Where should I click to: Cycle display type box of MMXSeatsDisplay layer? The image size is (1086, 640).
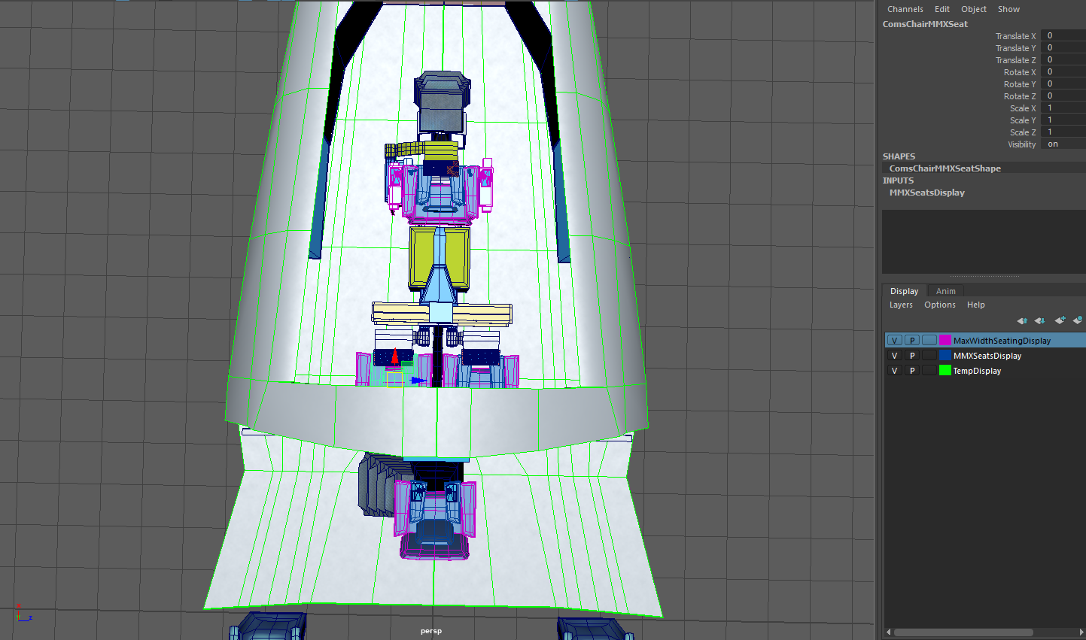click(929, 356)
